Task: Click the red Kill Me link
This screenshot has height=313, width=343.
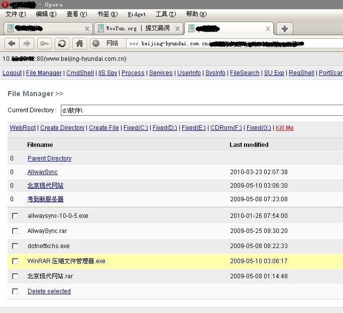Action: (285, 128)
